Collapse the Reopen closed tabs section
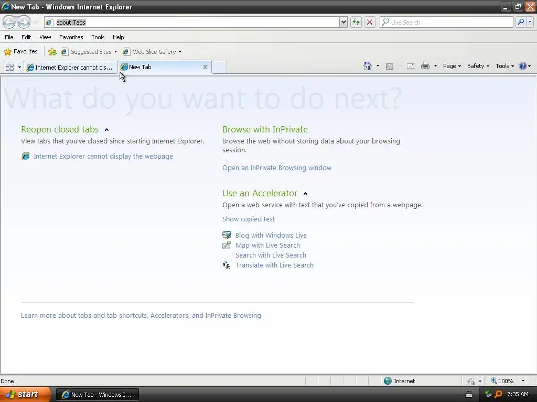Image resolution: width=537 pixels, height=402 pixels. (x=106, y=130)
